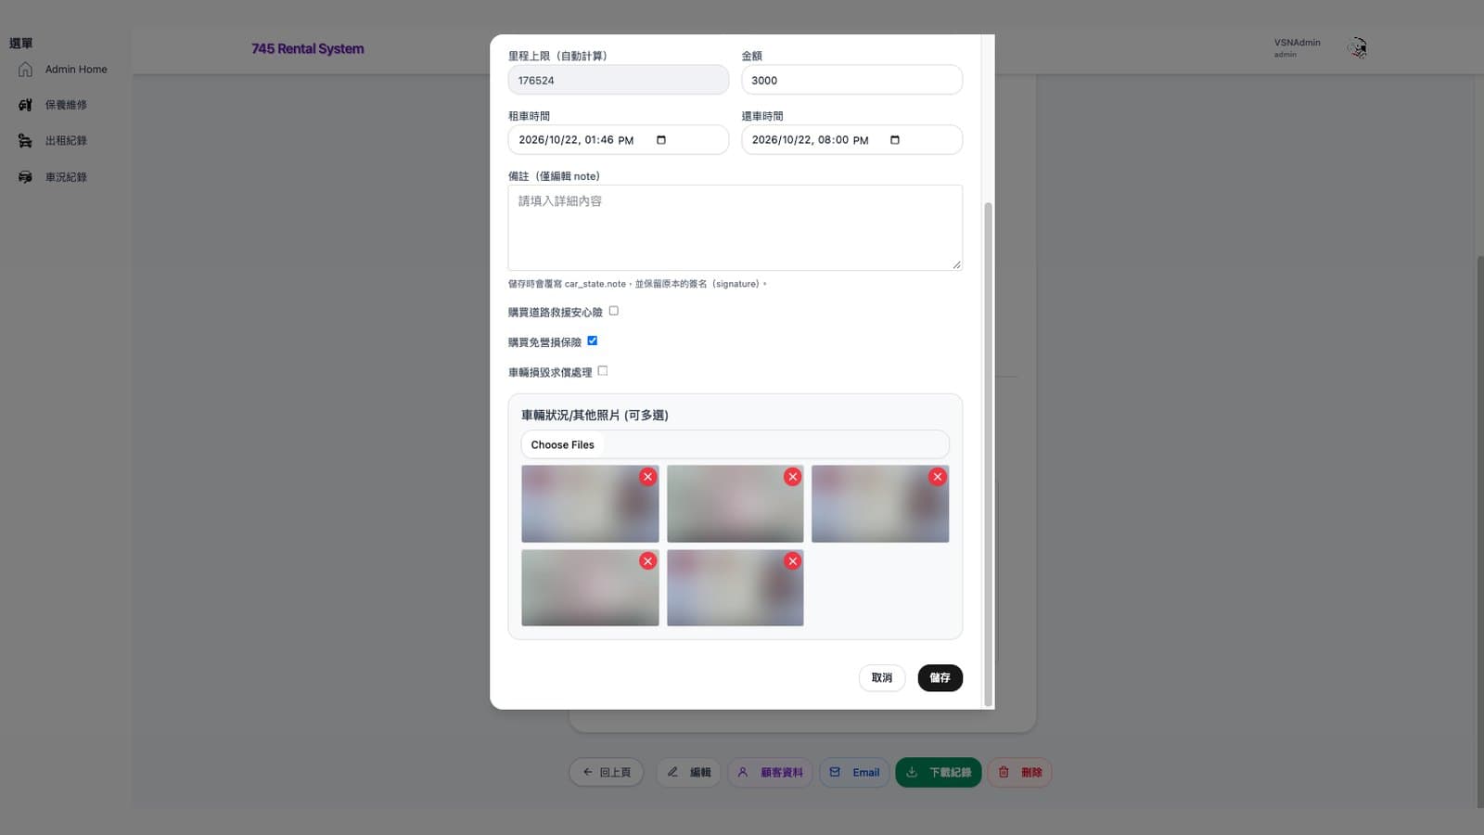Click the Admin Home house icon

click(25, 70)
